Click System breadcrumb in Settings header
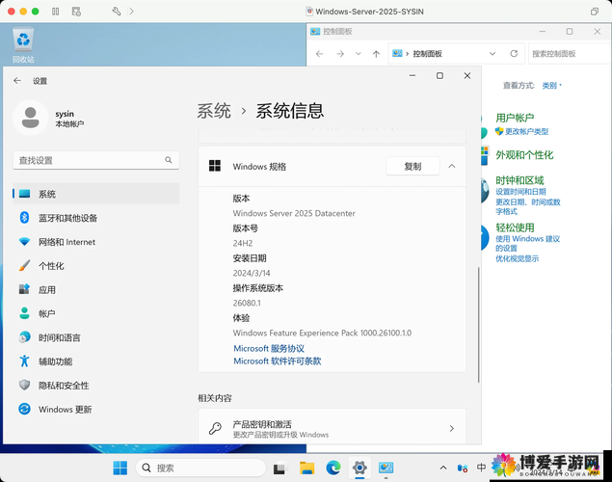 tap(214, 111)
